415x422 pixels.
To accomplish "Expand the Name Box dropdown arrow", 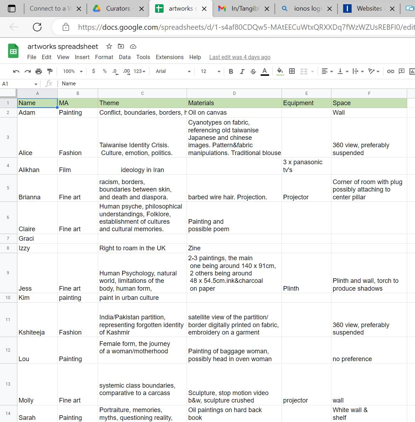I will (36, 84).
